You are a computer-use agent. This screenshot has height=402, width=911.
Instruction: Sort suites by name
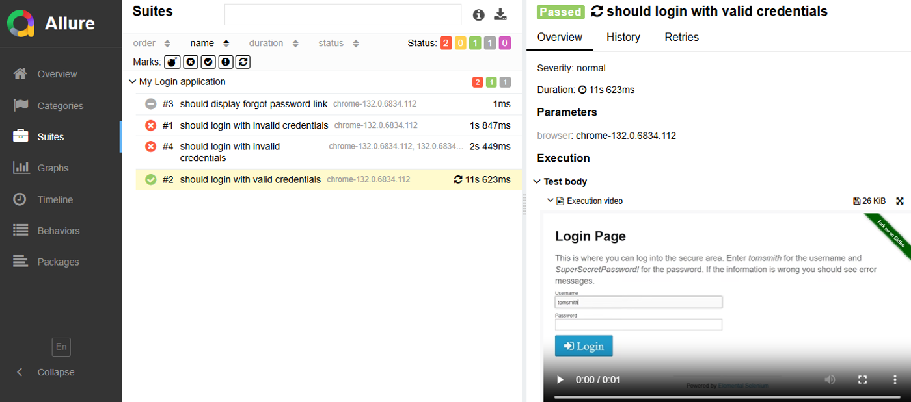click(210, 44)
